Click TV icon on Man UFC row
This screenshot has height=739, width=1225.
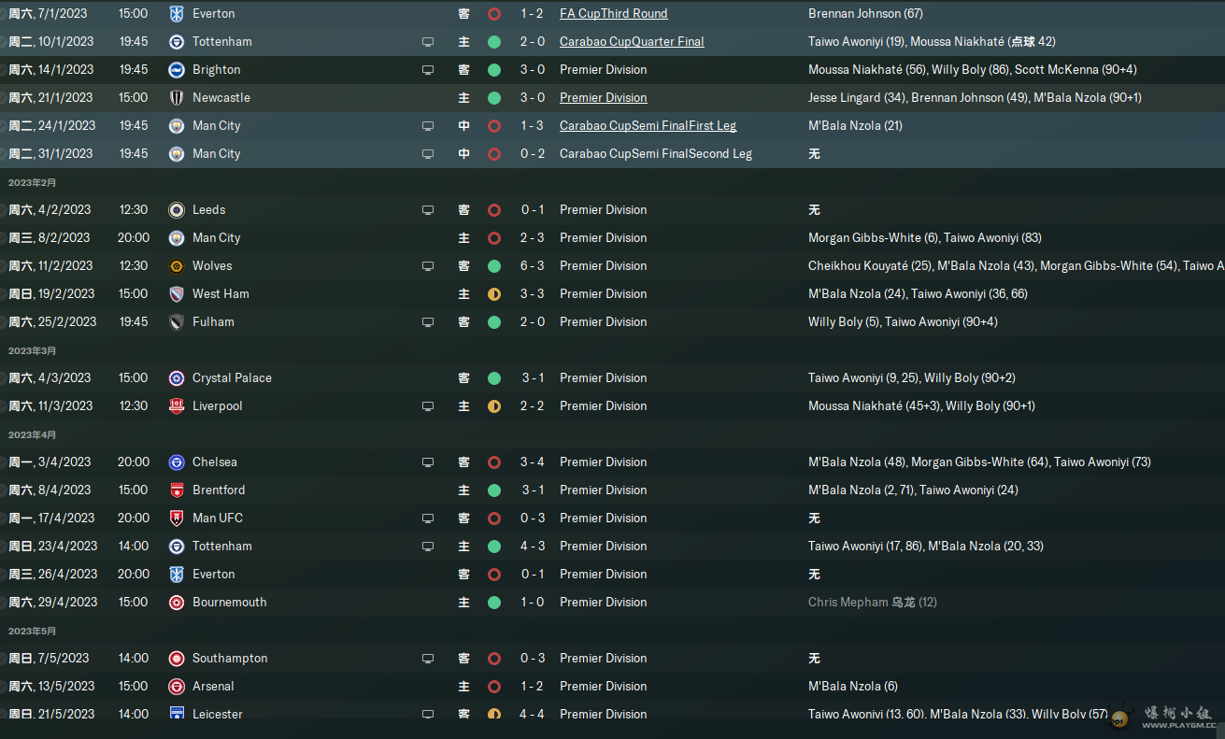point(428,519)
